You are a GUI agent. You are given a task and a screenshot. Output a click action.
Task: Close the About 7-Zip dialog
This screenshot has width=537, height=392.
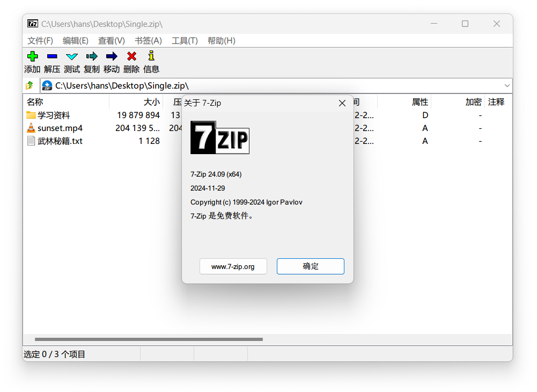[x=342, y=103]
